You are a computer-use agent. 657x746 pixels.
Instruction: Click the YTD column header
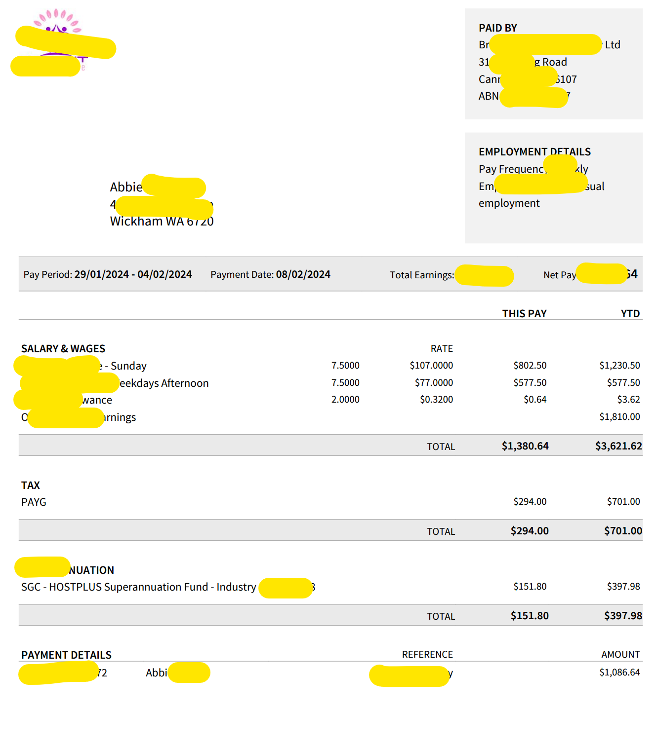[630, 314]
